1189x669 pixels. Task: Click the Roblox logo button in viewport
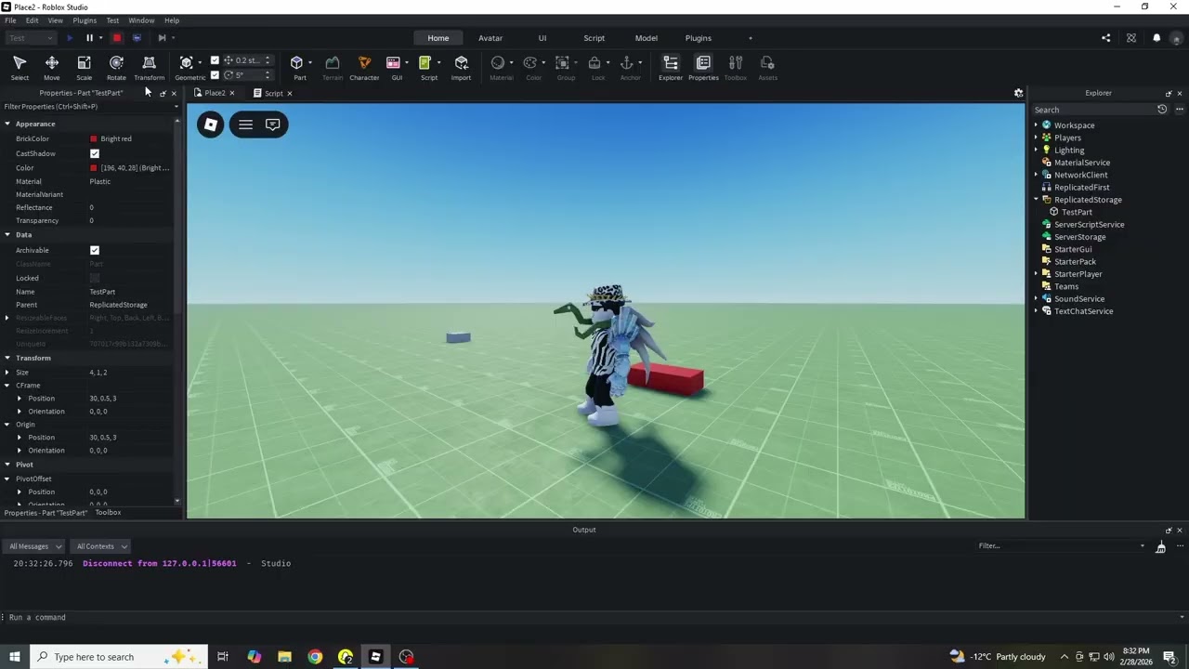point(211,125)
